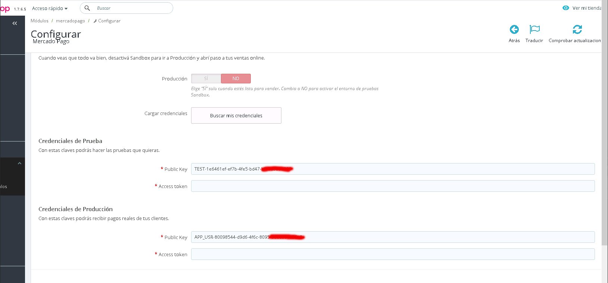
Task: Click the Producción field label
Action: point(174,79)
